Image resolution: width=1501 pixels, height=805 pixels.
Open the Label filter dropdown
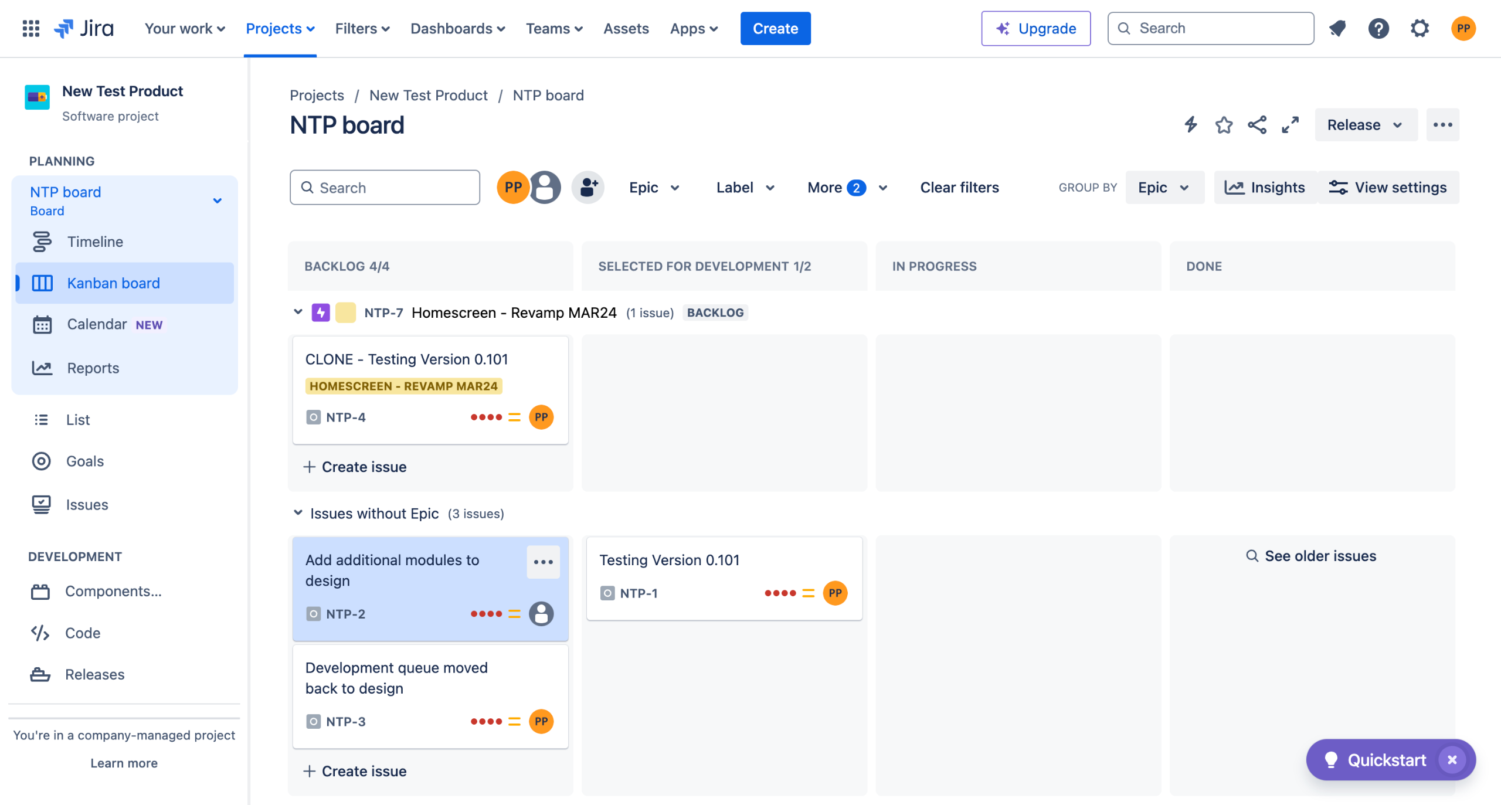[746, 188]
